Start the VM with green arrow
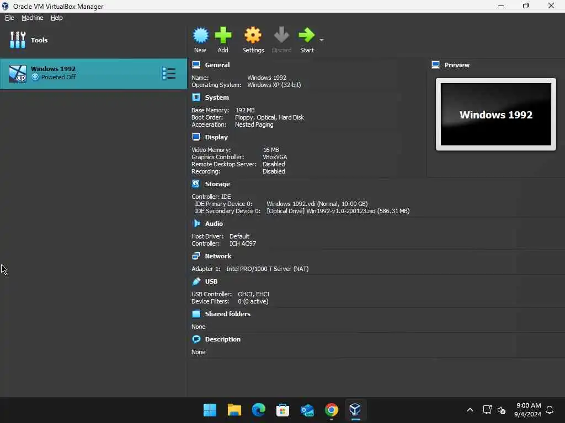The width and height of the screenshot is (565, 423). tap(307, 35)
